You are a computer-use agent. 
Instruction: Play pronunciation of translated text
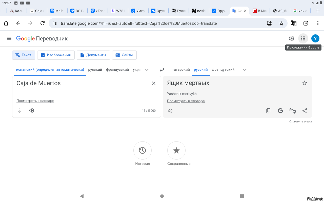click(x=170, y=111)
